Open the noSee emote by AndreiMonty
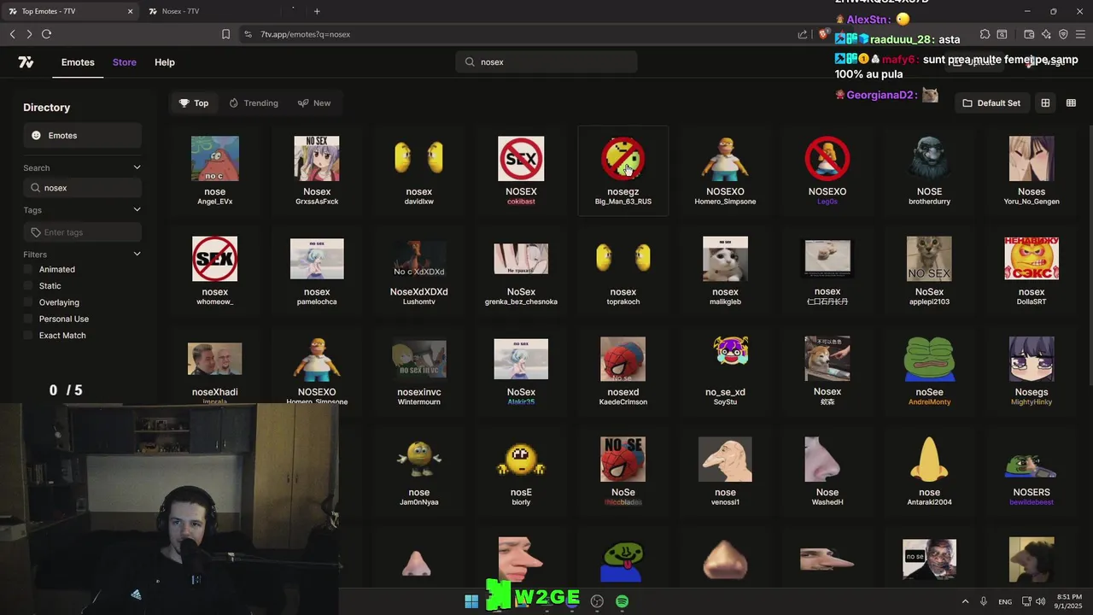This screenshot has height=615, width=1093. point(929,372)
